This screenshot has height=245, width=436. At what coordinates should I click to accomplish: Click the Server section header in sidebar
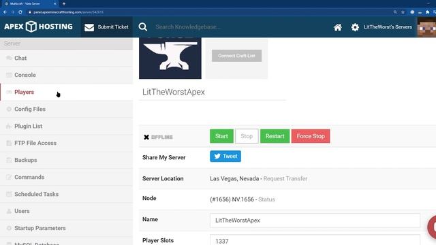67,44
